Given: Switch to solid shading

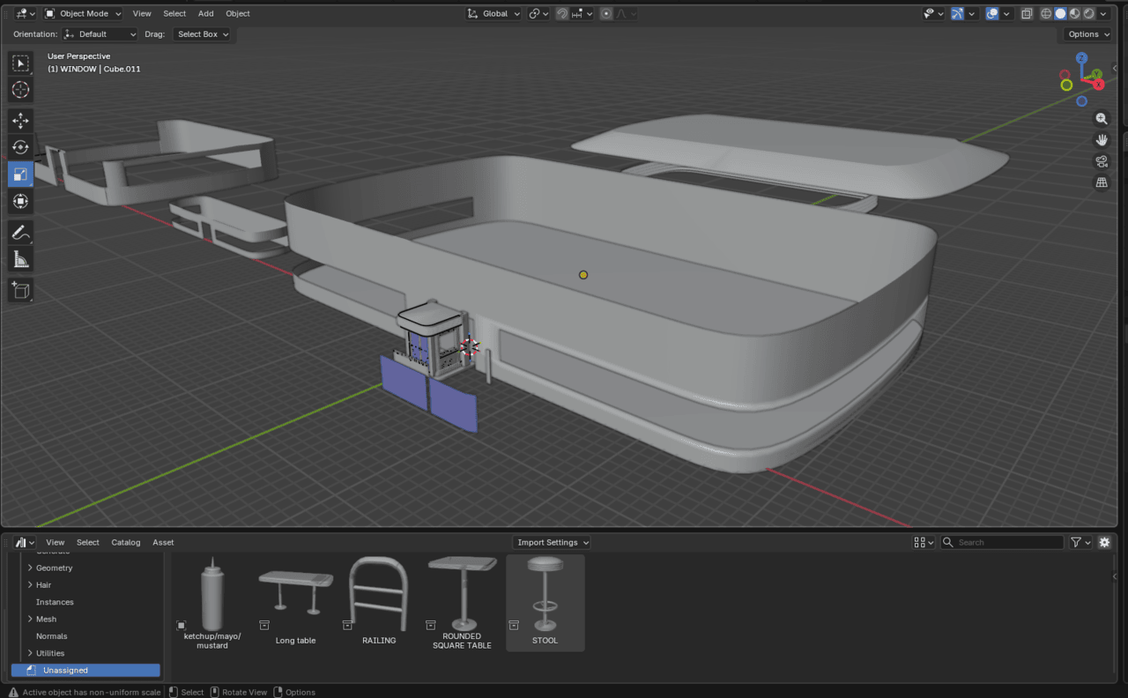Looking at the screenshot, I should 1060,13.
